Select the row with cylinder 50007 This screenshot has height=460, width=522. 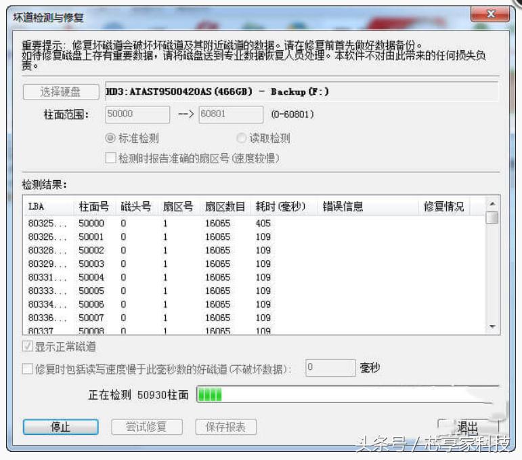click(x=255, y=318)
